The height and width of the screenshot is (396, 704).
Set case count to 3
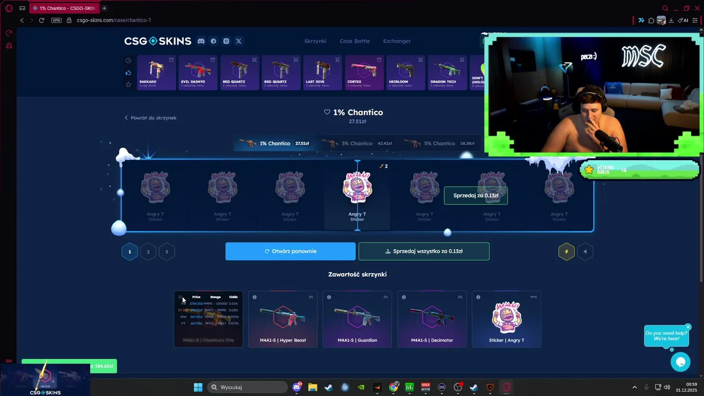pyautogui.click(x=167, y=252)
